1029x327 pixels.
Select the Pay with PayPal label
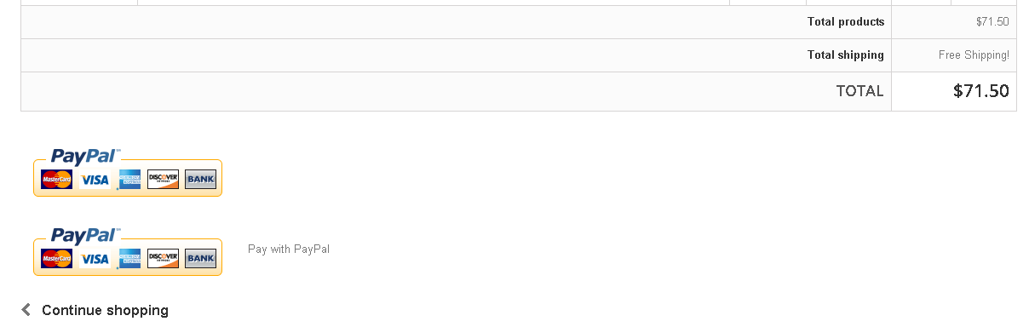(289, 250)
